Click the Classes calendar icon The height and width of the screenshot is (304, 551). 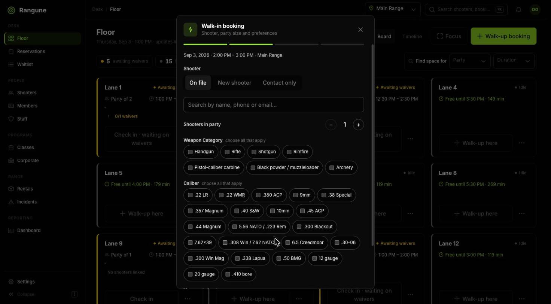pos(11,148)
